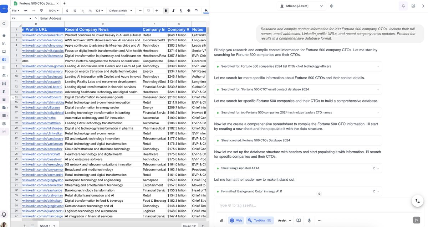
Task: Decrease decimal places
Action: click(x=83, y=11)
